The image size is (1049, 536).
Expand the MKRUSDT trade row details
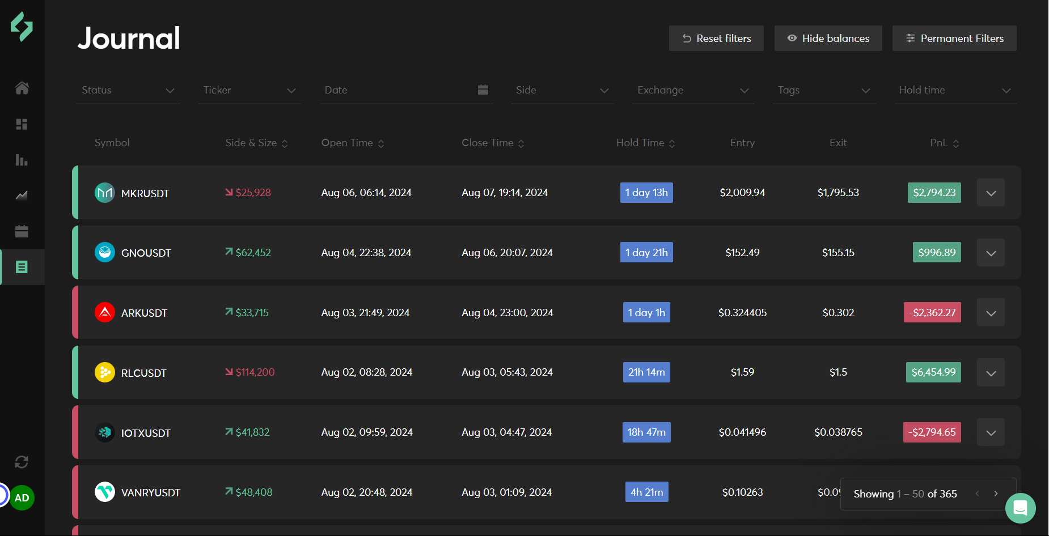[x=991, y=193]
